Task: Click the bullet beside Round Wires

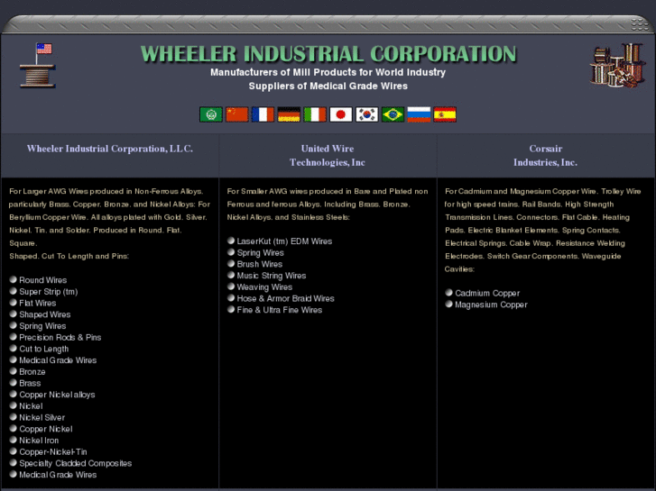Action: coord(13,279)
